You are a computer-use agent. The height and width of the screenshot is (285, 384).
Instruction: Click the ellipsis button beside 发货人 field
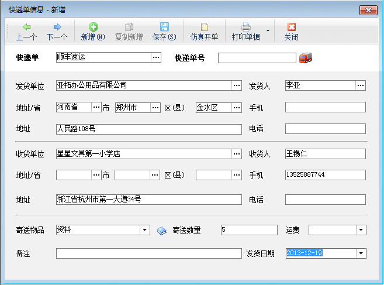point(361,85)
